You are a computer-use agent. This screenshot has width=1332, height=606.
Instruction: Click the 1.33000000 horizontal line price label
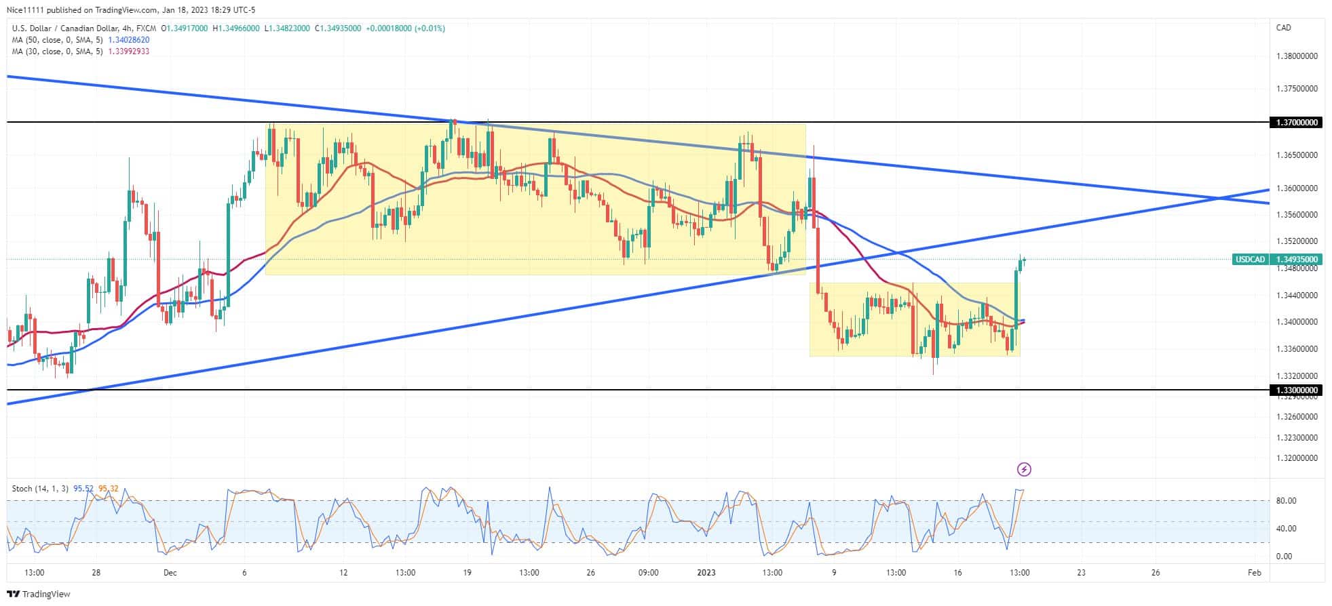coord(1295,390)
